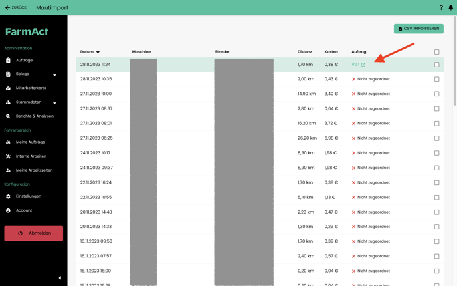Screen dimensions: 457x286
Task: Click the cost value 3,72 €
Action: click(x=331, y=124)
